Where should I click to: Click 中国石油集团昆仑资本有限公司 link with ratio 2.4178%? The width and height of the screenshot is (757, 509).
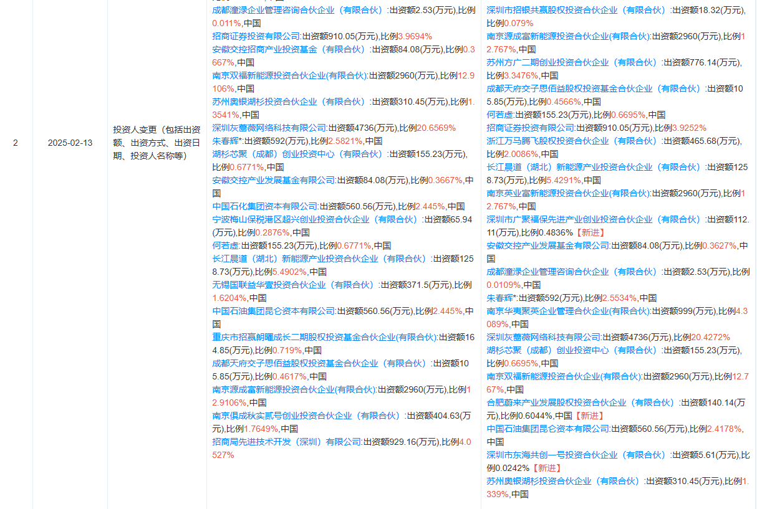548,429
